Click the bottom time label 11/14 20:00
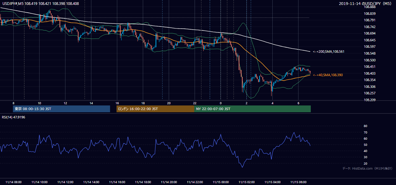This screenshot has height=185, width=396. pyautogui.click(x=169, y=182)
